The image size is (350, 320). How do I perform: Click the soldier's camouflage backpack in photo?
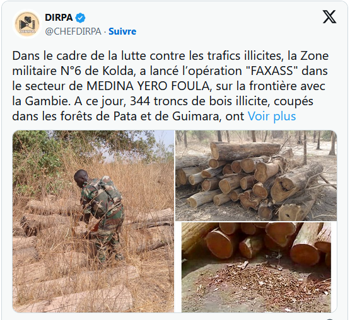point(110,188)
